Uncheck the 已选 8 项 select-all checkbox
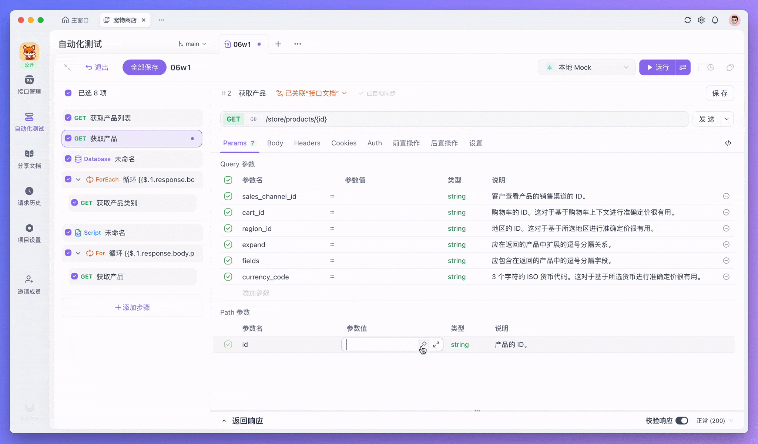Image resolution: width=758 pixels, height=444 pixels. [68, 93]
